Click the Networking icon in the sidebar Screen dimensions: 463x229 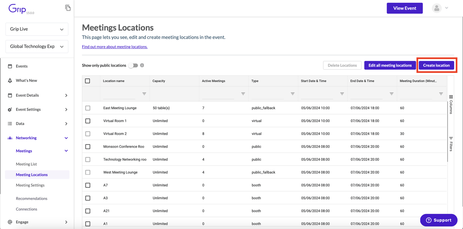pos(10,137)
